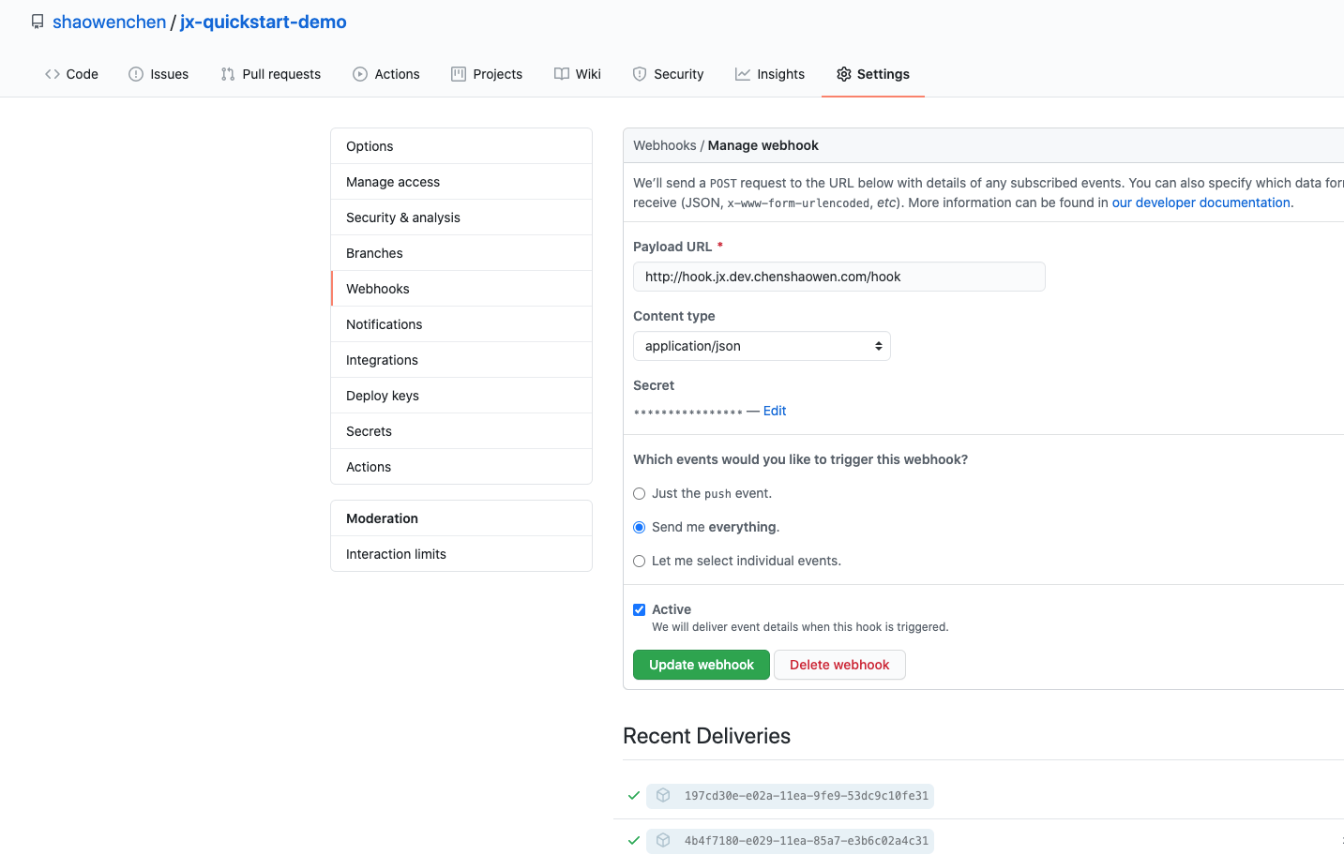Screen dimensions: 1344x855
Task: Open Options in settings sidebar
Action: 461,146
